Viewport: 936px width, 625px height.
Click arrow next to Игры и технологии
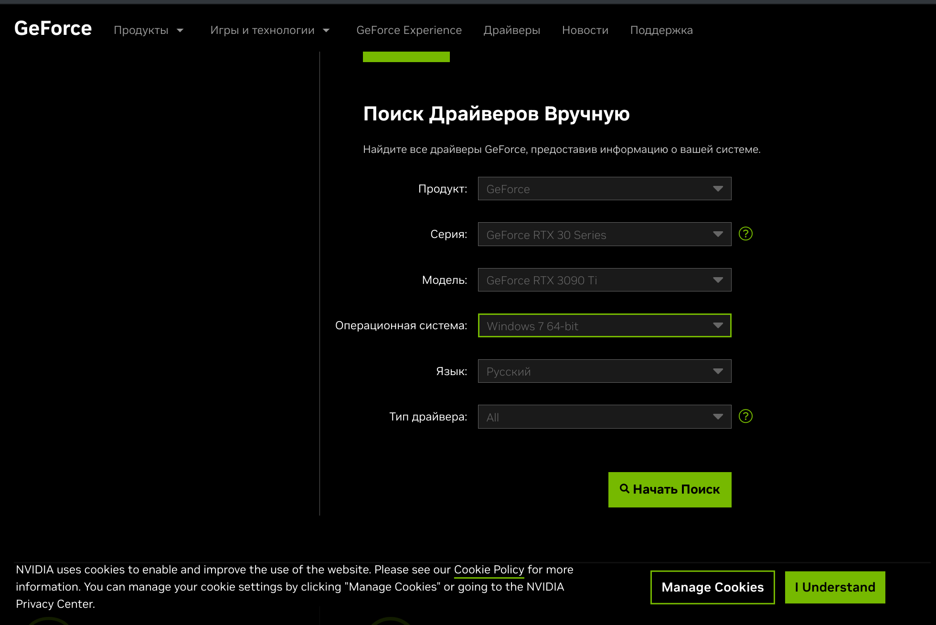326,31
